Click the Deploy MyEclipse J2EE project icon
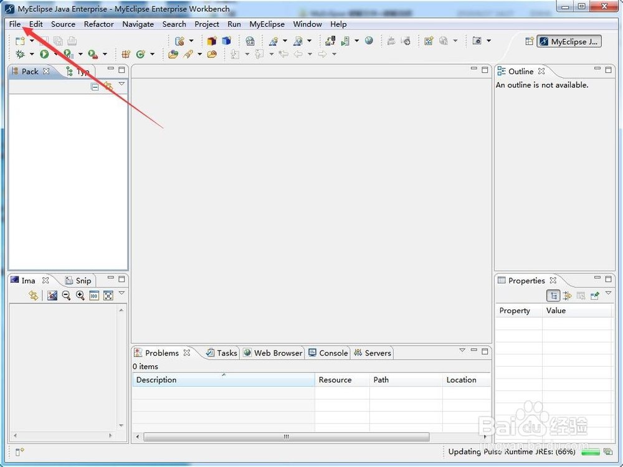 pos(330,41)
